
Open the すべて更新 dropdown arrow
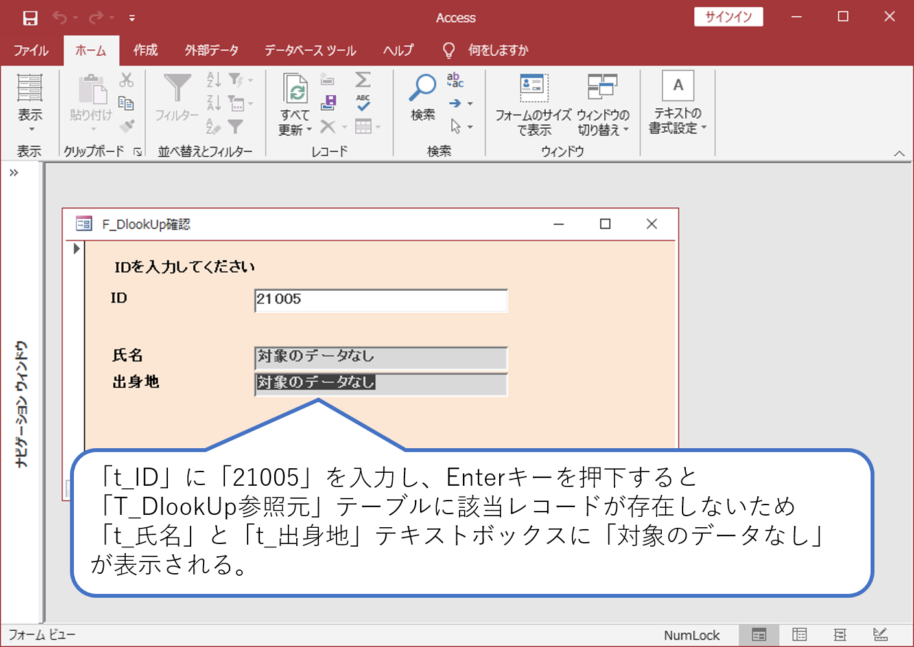pyautogui.click(x=309, y=129)
